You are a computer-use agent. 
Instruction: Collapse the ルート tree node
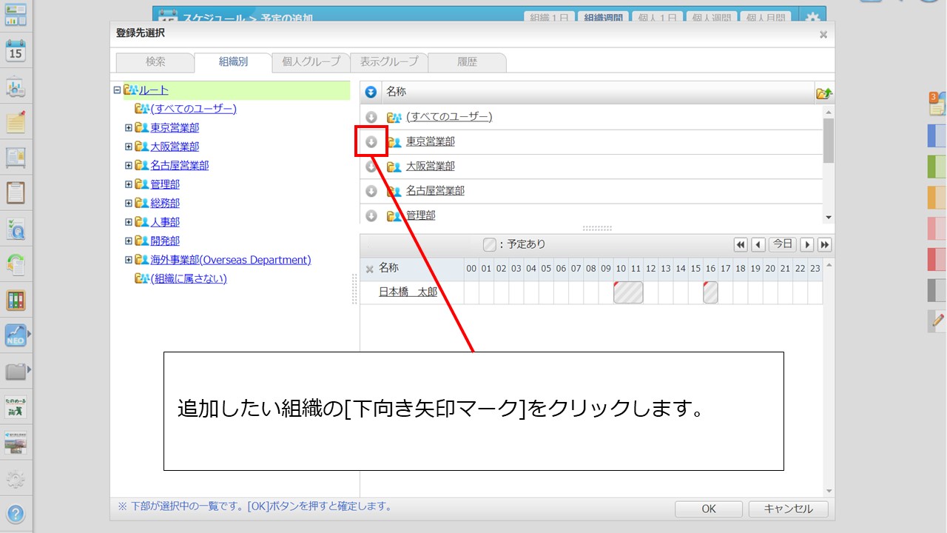coord(117,90)
